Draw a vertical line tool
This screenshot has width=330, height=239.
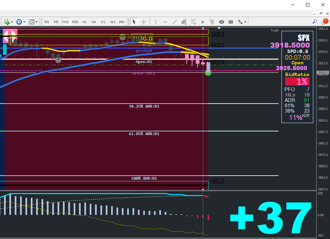(156, 22)
